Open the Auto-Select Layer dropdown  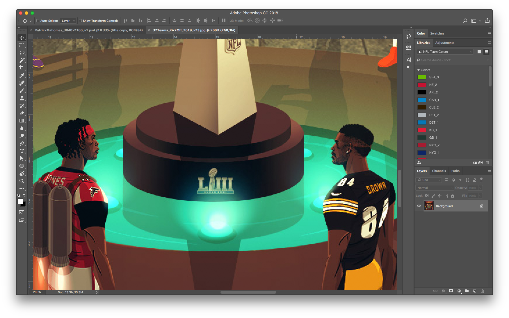click(68, 21)
